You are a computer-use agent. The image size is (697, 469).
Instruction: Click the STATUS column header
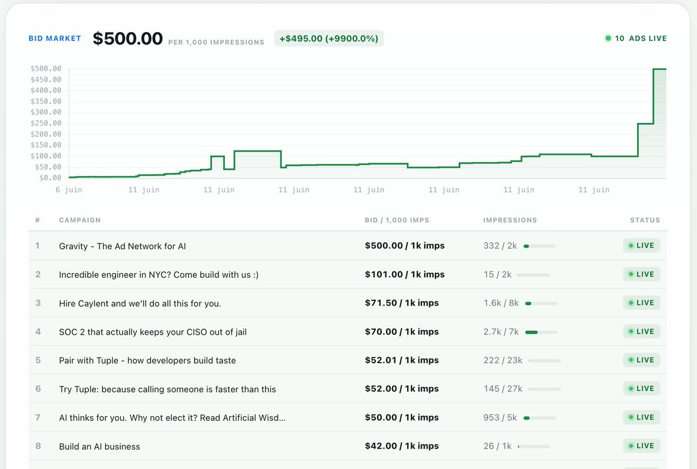pos(645,220)
